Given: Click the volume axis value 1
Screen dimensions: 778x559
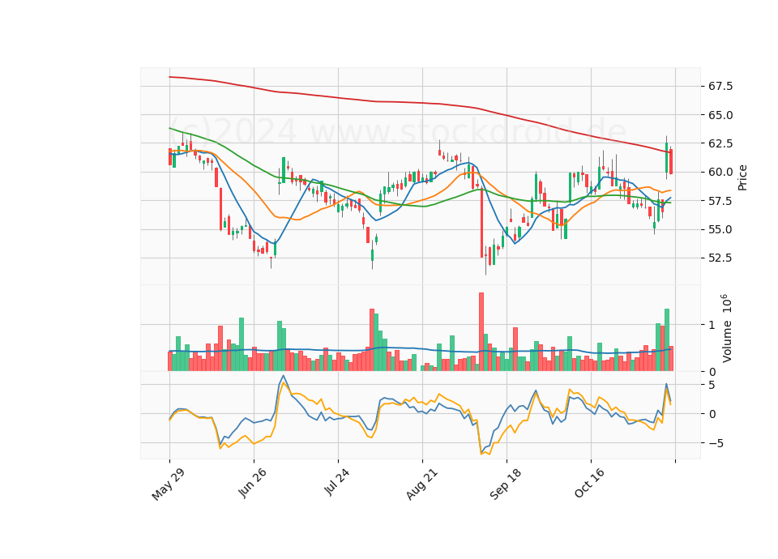Looking at the screenshot, I should point(712,325).
